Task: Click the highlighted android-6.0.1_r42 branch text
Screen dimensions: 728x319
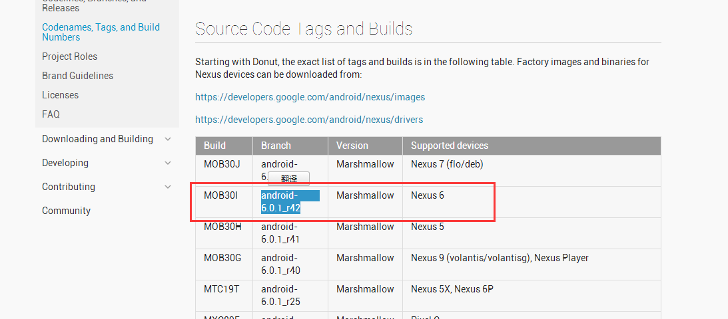Action: (281, 202)
